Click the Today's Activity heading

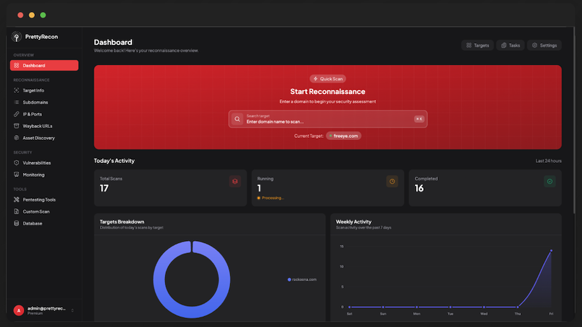[x=114, y=161]
